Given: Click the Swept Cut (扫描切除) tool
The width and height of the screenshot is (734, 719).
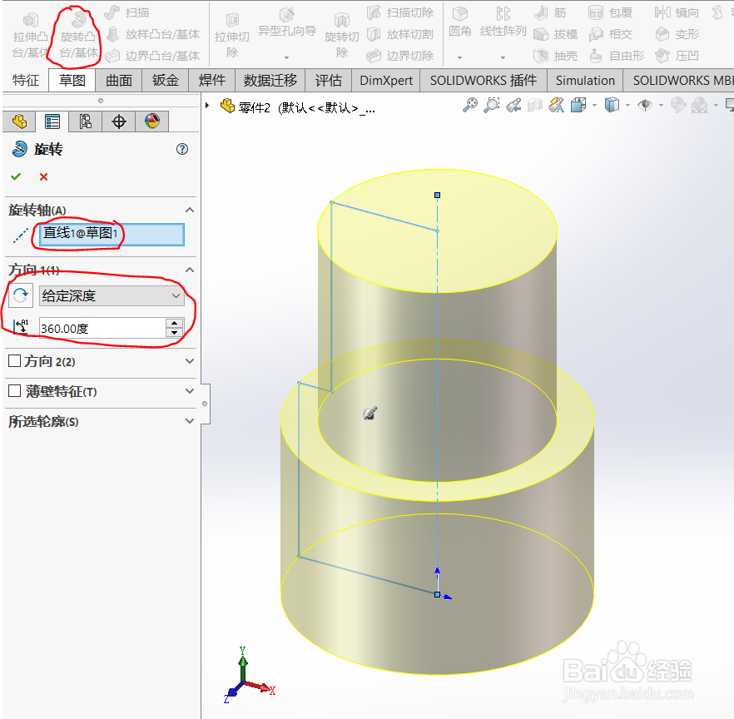Looking at the screenshot, I should click(400, 12).
